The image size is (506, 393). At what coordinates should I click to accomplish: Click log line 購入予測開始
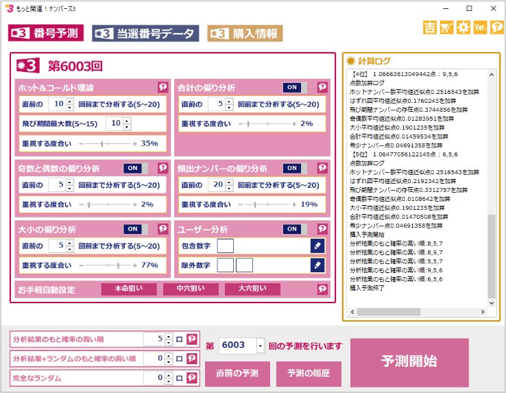coord(367,235)
